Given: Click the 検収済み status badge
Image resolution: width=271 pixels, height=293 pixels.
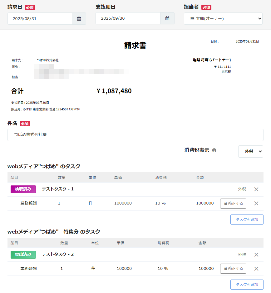Looking at the screenshot, I should point(23,189).
